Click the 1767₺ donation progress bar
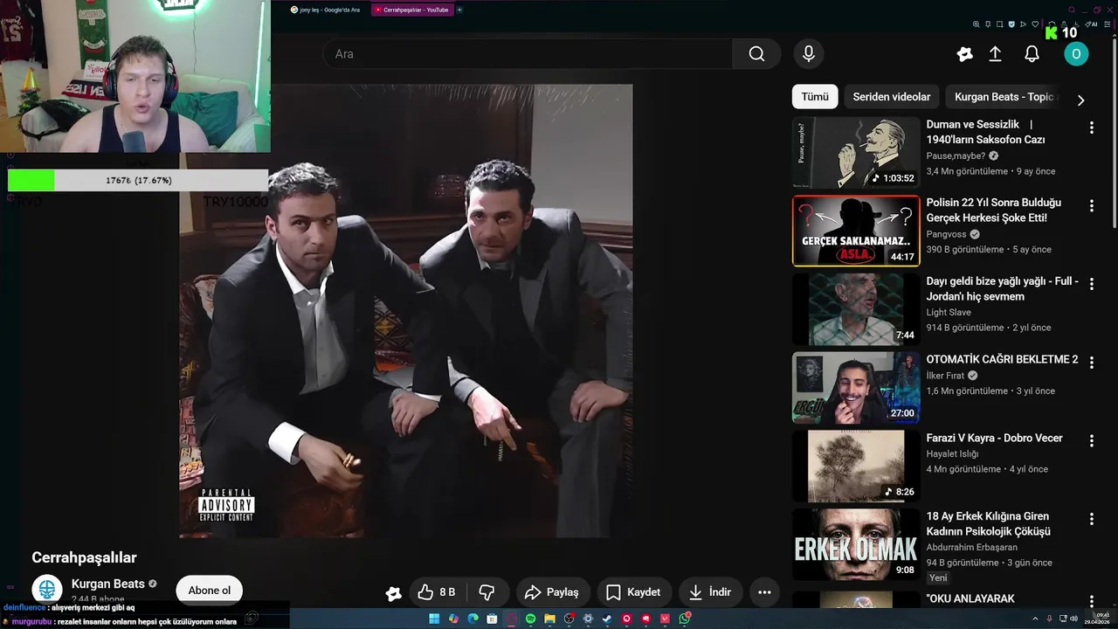 (138, 180)
